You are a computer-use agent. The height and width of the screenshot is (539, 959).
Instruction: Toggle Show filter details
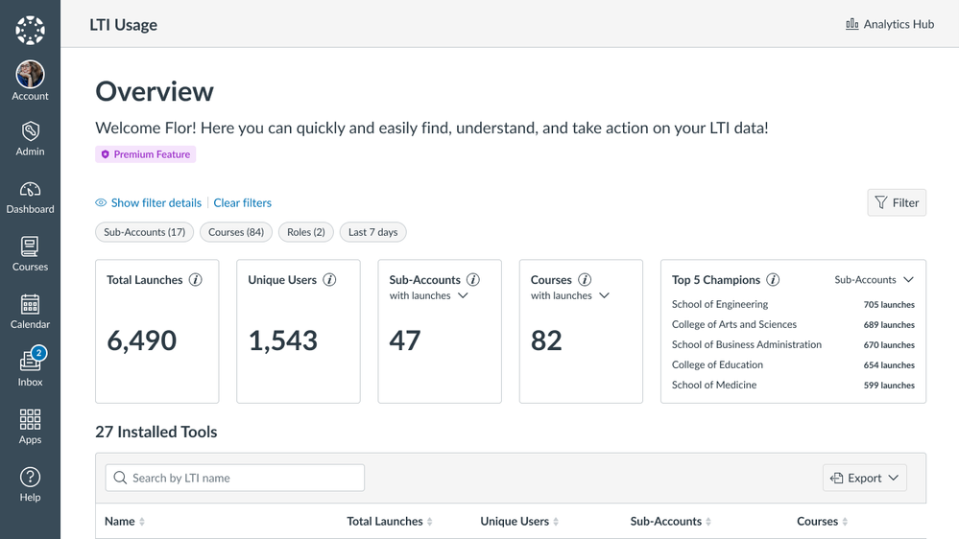click(x=149, y=203)
